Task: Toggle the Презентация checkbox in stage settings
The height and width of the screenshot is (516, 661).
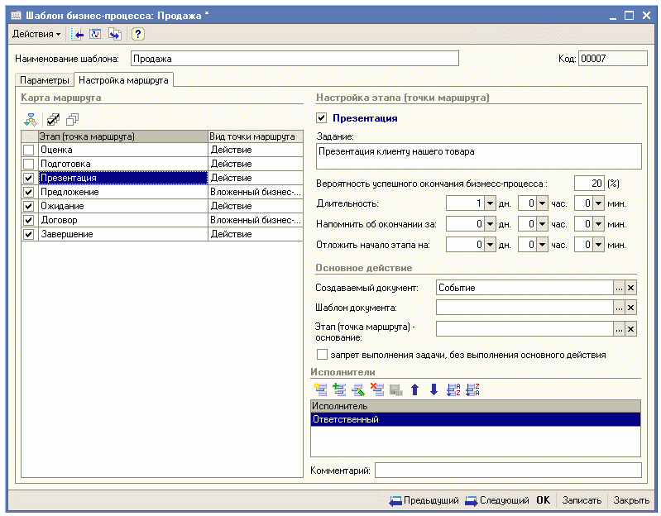Action: pos(321,118)
